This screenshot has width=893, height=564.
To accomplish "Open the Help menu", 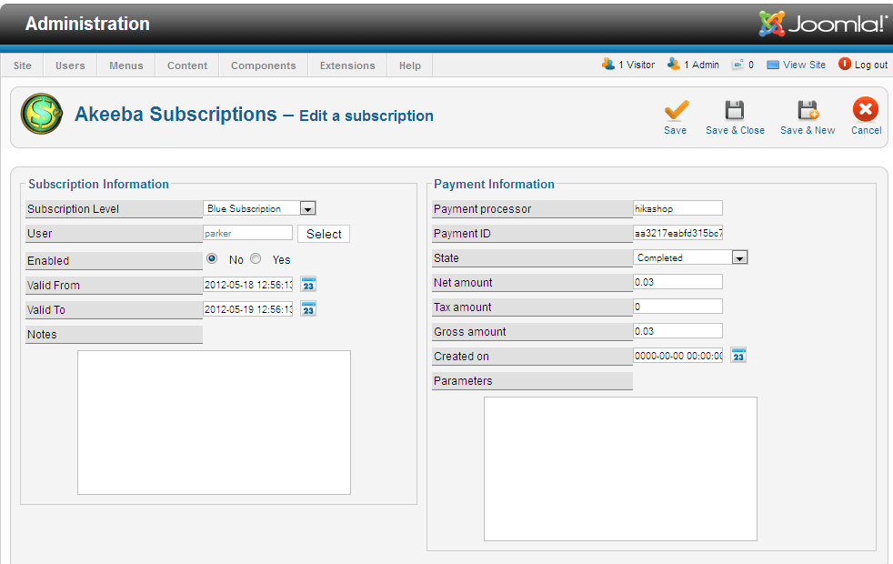I will tap(410, 65).
